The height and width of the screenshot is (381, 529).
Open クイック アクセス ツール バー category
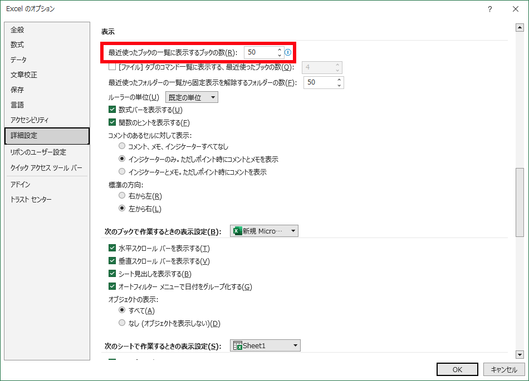click(x=47, y=168)
